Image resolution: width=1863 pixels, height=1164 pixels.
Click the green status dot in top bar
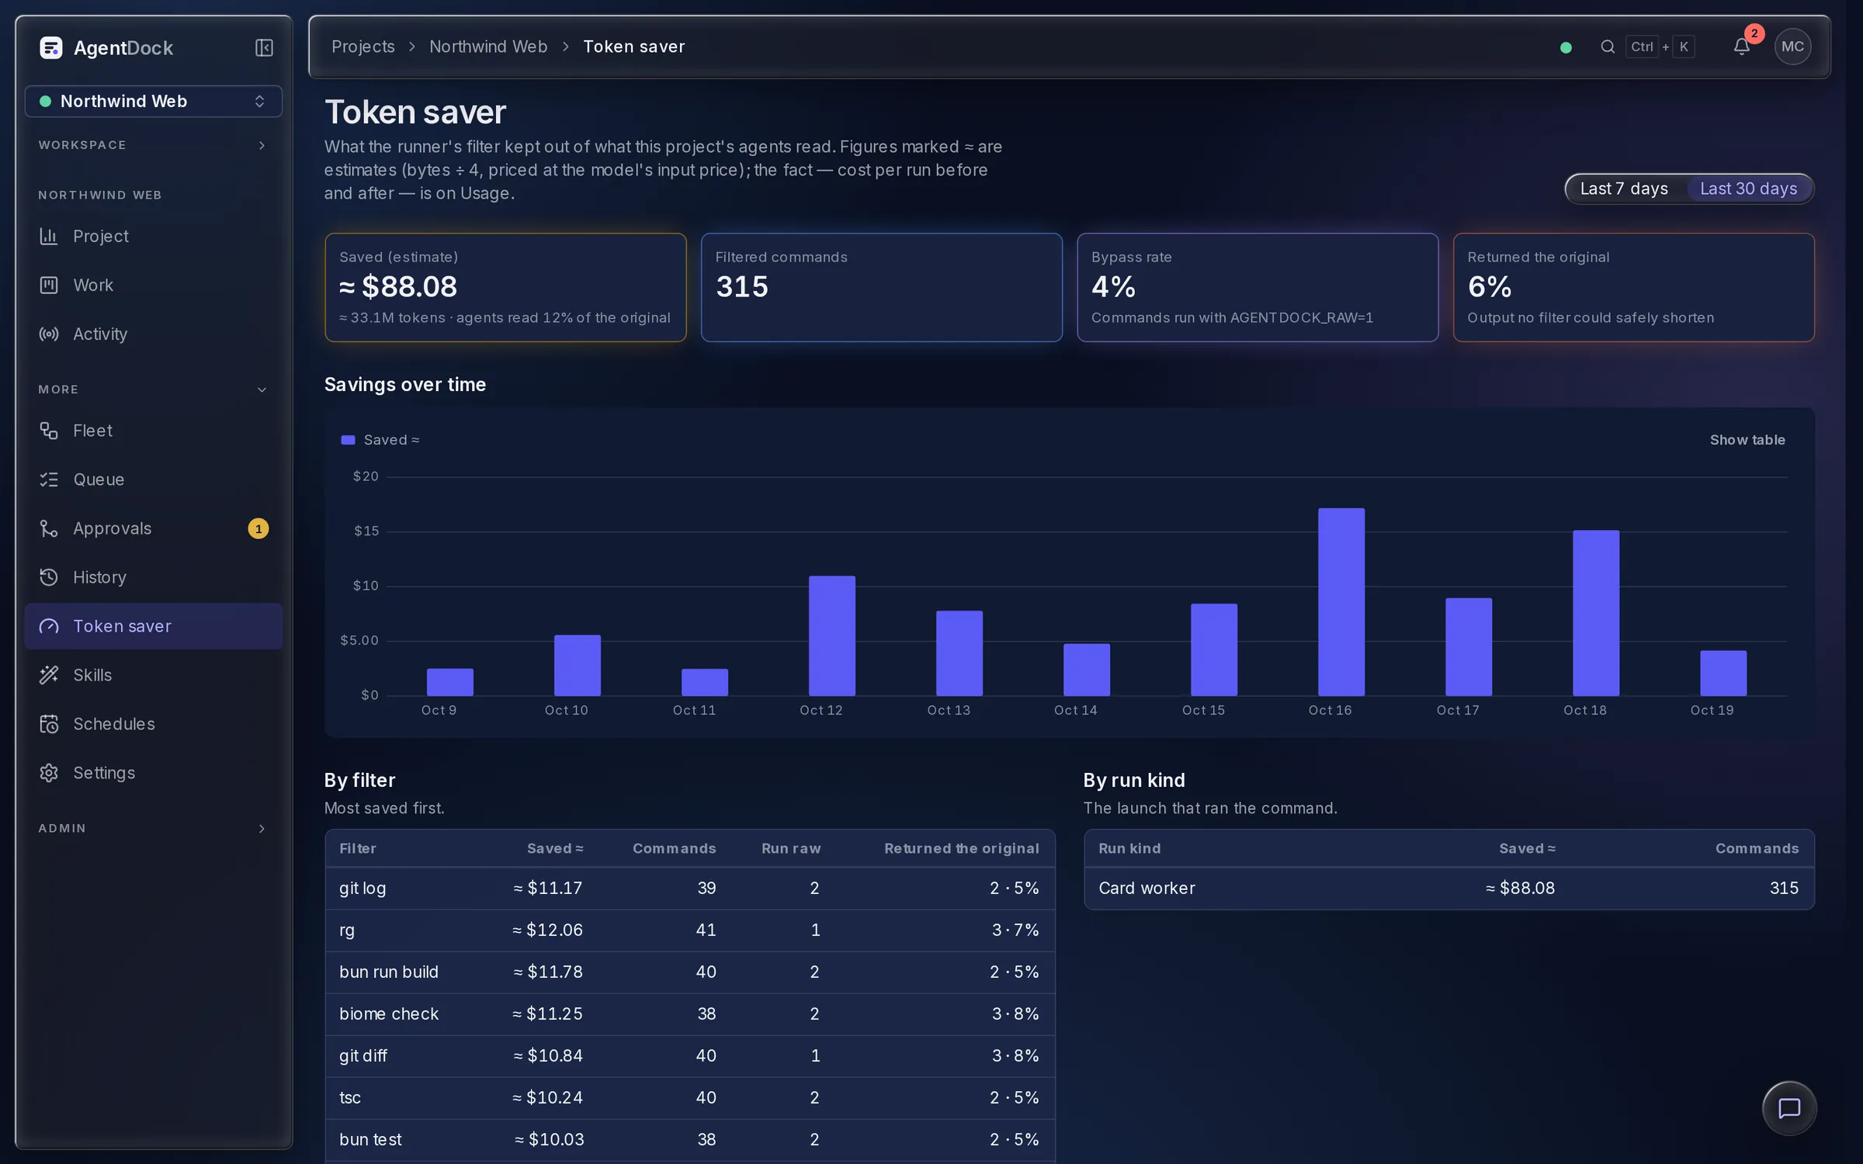(1566, 47)
